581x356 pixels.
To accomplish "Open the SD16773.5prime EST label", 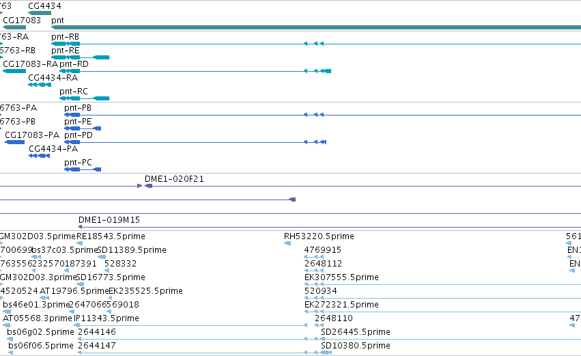I will point(111,277).
